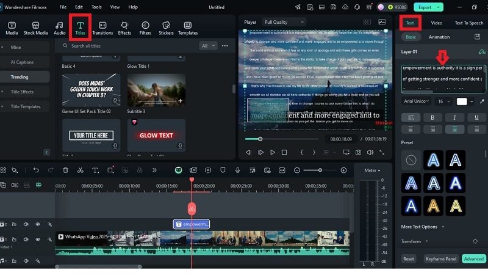Mute the Video 1 track speaker
This screenshot has height=275, width=488.
26,239
